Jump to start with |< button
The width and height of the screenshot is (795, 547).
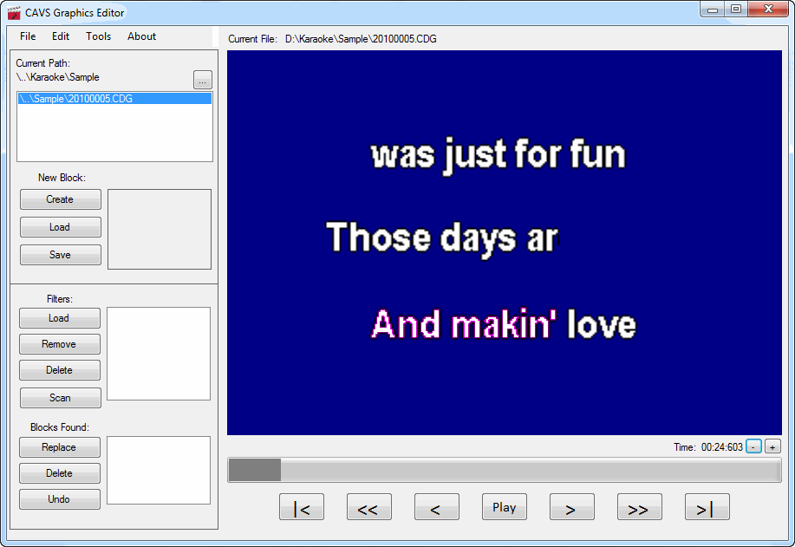coord(302,507)
